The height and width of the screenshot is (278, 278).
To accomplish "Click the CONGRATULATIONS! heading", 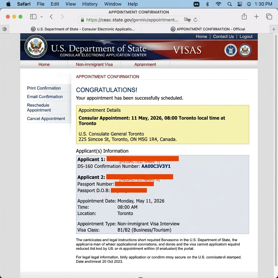I will (x=106, y=90).
